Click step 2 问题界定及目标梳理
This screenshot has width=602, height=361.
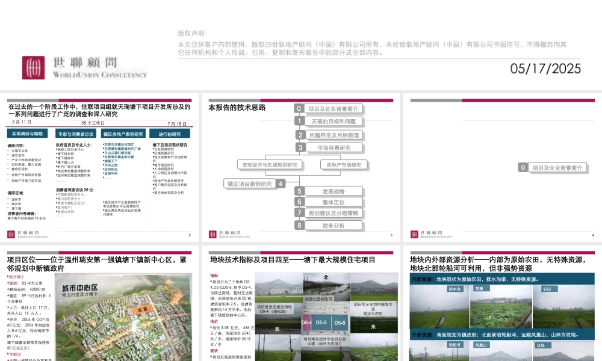tap(329, 135)
